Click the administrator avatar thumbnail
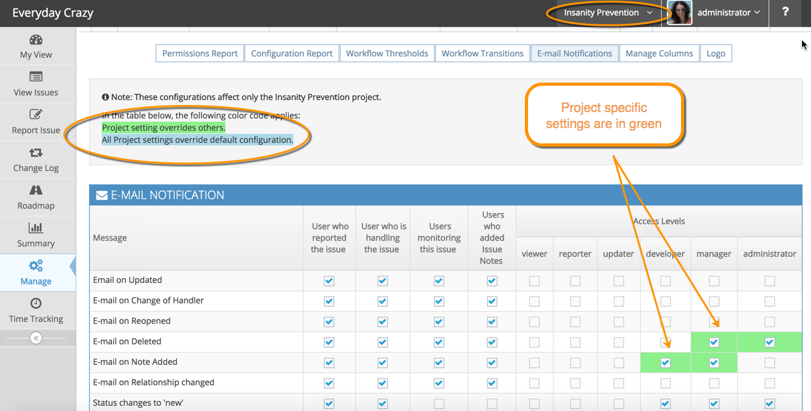The height and width of the screenshot is (411, 811). pos(680,13)
